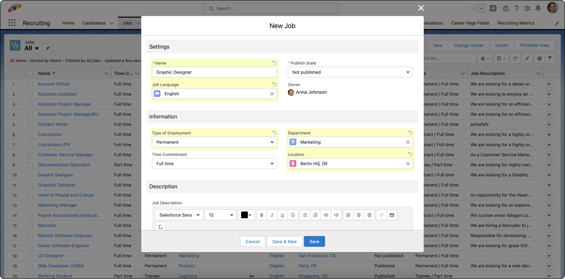Select the strikethrough formatting icon
This screenshot has height=279, width=565.
[293, 215]
